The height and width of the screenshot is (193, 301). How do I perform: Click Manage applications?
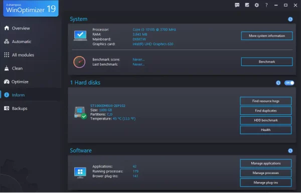266,163
